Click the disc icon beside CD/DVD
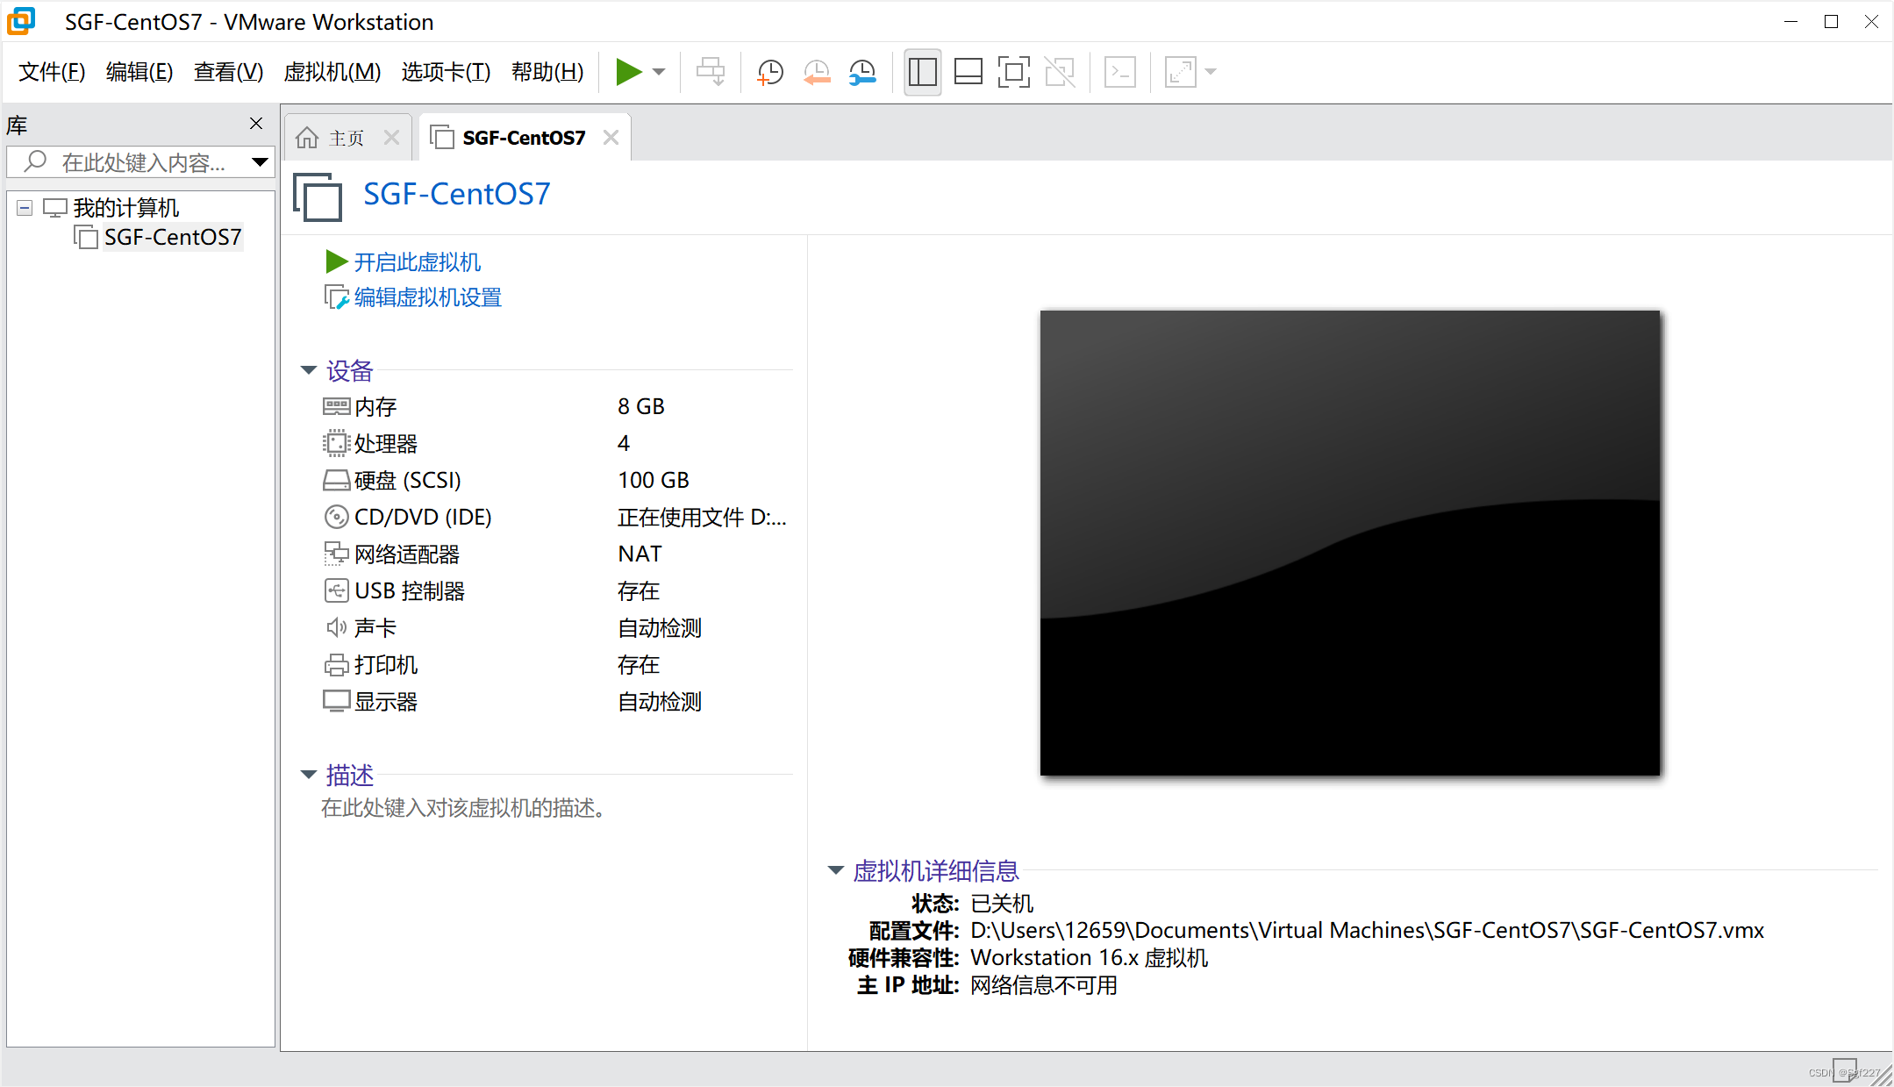 click(x=336, y=517)
